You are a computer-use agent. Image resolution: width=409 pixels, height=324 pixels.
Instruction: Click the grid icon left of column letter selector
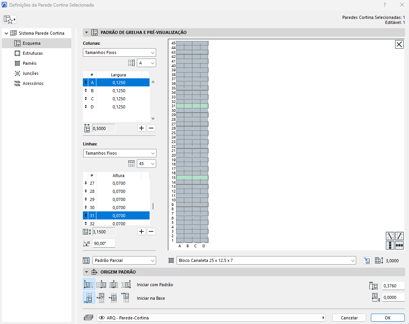pos(131,62)
